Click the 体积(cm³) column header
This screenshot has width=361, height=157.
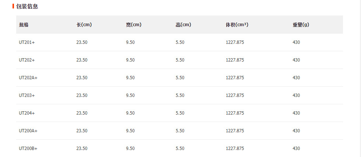(x=237, y=25)
